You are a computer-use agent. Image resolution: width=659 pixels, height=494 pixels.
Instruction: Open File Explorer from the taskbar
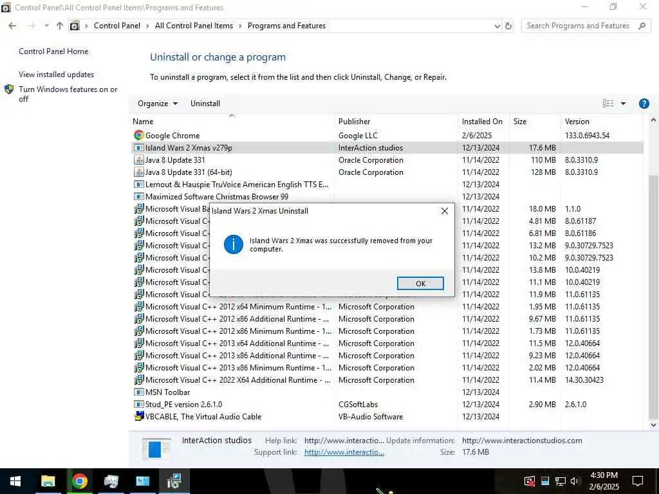pos(48,481)
